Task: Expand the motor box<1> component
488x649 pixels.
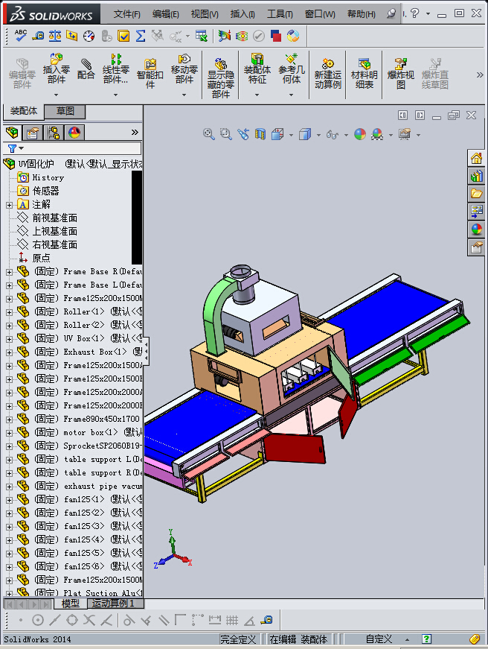Action: point(9,433)
